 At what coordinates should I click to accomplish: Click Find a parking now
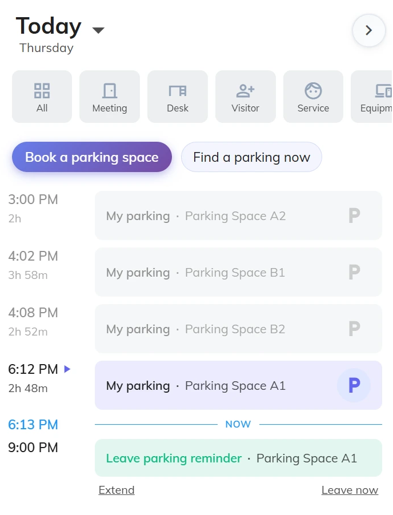click(251, 157)
